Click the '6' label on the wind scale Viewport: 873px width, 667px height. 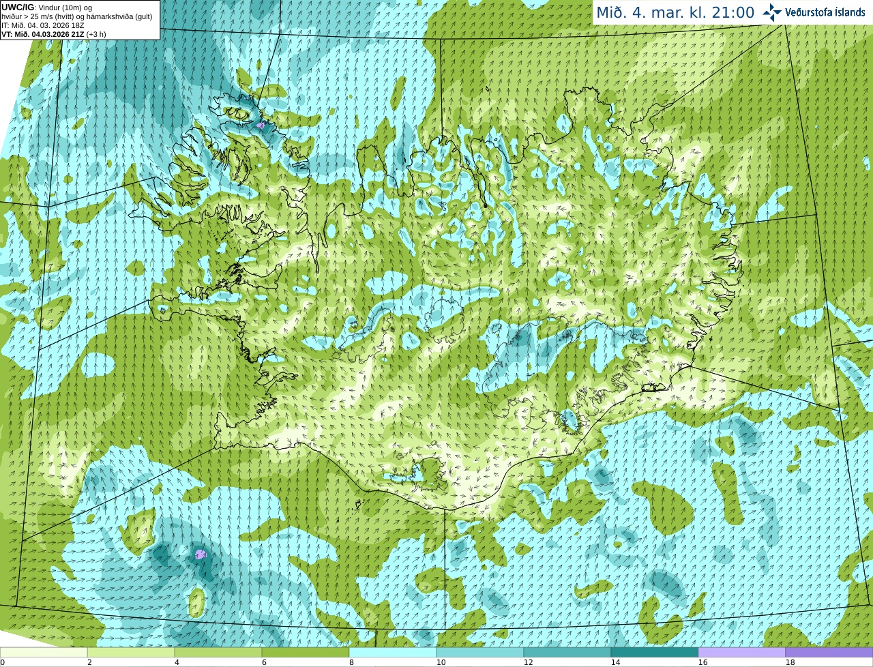[x=264, y=662]
